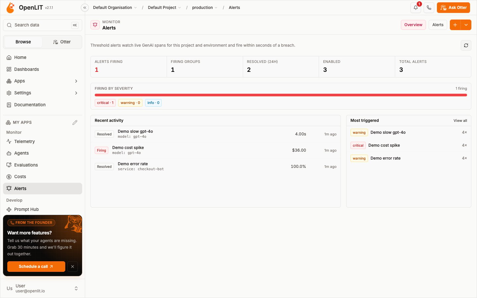Click the red firing severity bar
Image resolution: width=477 pixels, height=298 pixels.
(281, 95)
